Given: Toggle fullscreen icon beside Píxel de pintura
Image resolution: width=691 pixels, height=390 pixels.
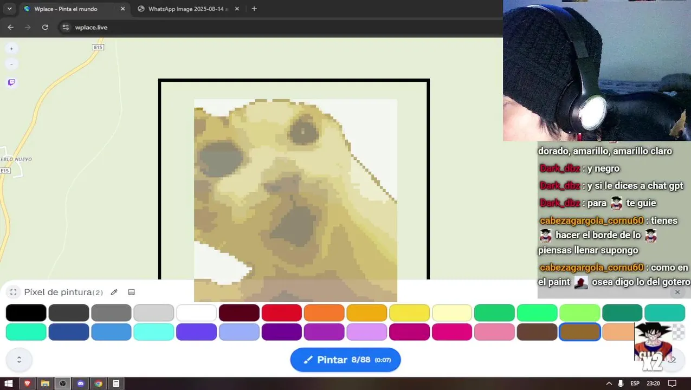Looking at the screenshot, I should click(14, 292).
